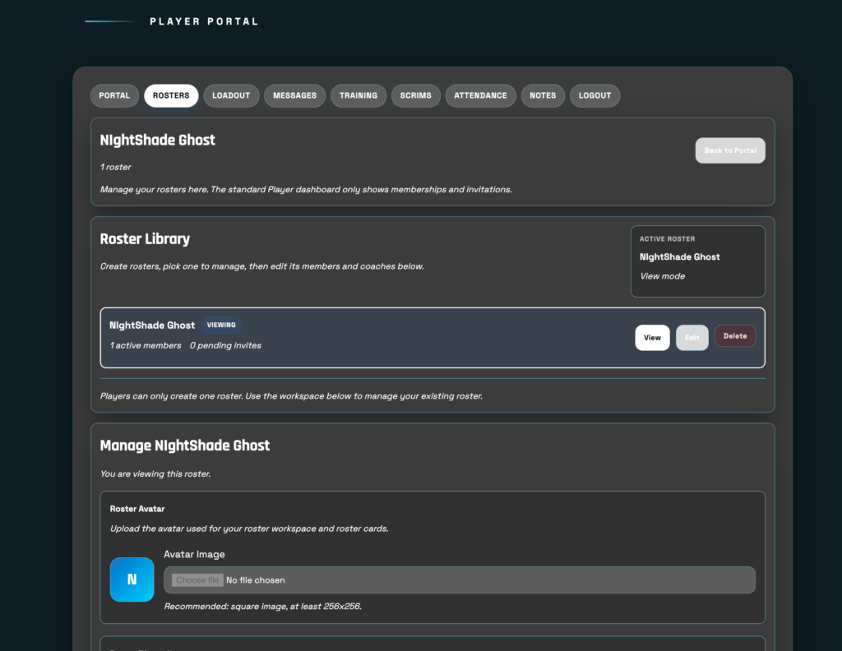Open the Notes tab
The width and height of the screenshot is (842, 651).
click(543, 95)
